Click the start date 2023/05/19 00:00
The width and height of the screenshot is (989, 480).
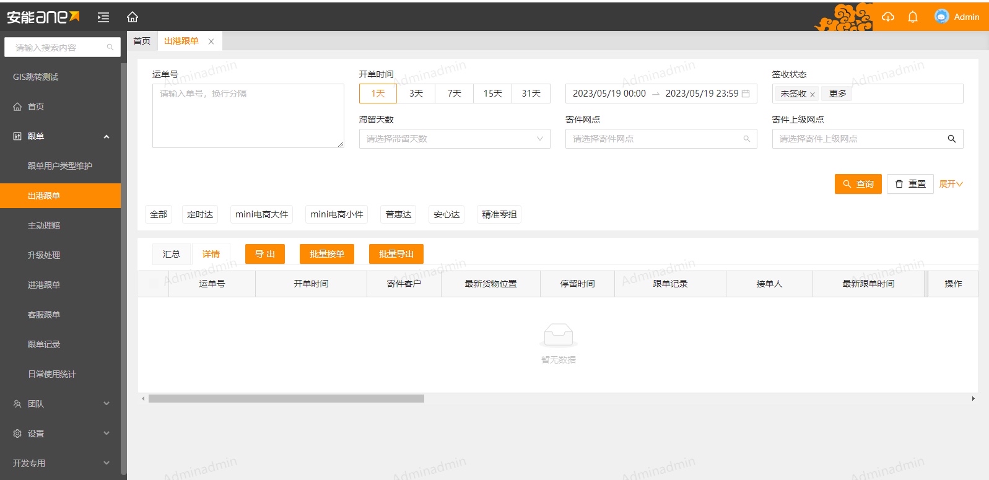coord(609,94)
